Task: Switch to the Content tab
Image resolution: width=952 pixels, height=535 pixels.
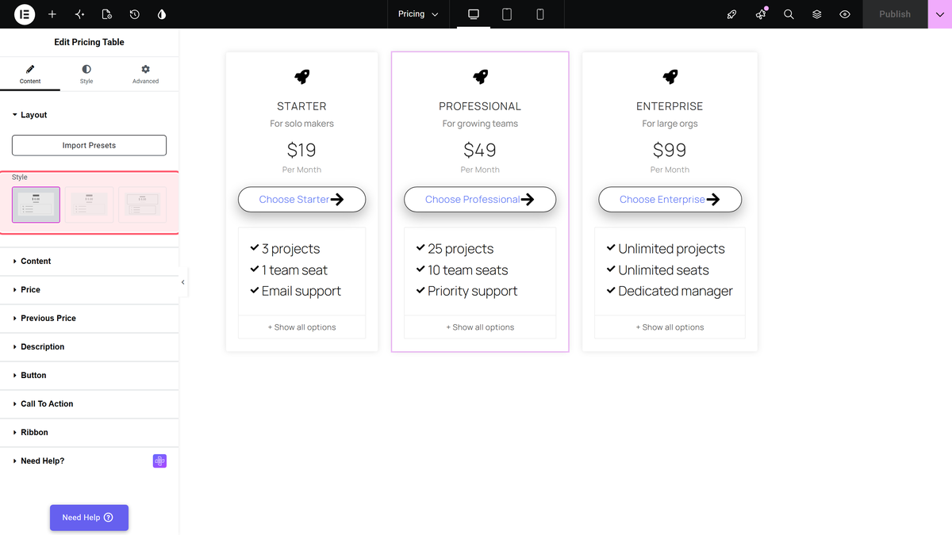Action: click(x=30, y=75)
